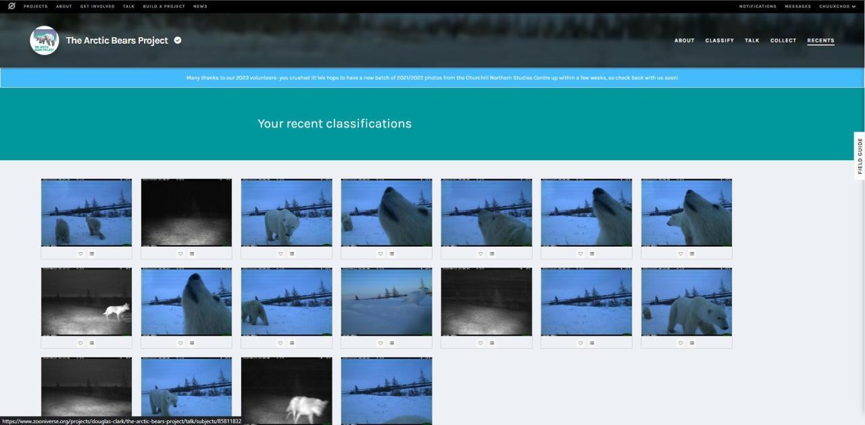Open the snowdrift landscape thumbnail
This screenshot has width=865, height=425.
click(387, 301)
